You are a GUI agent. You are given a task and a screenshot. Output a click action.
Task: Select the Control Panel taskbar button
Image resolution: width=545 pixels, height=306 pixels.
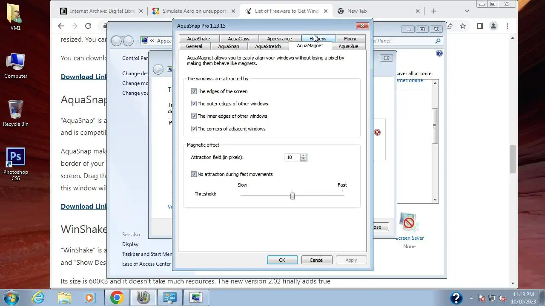coord(169,297)
